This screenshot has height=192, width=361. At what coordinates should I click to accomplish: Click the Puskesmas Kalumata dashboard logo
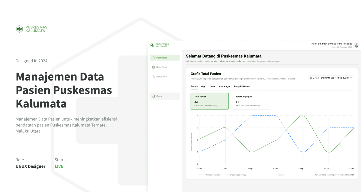159,45
